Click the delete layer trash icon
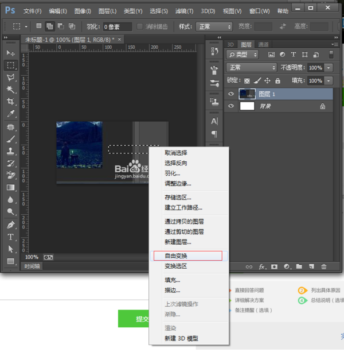Image resolution: width=344 pixels, height=352 pixels. (323, 266)
